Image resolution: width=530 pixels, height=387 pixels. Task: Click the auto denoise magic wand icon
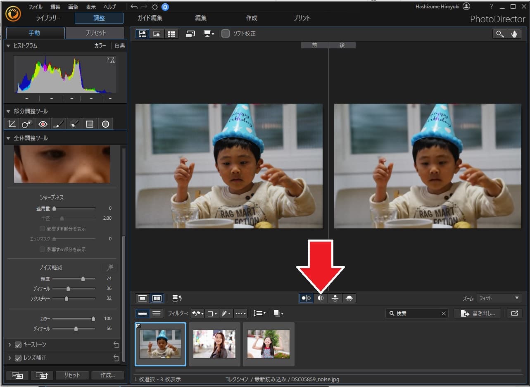pyautogui.click(x=109, y=268)
